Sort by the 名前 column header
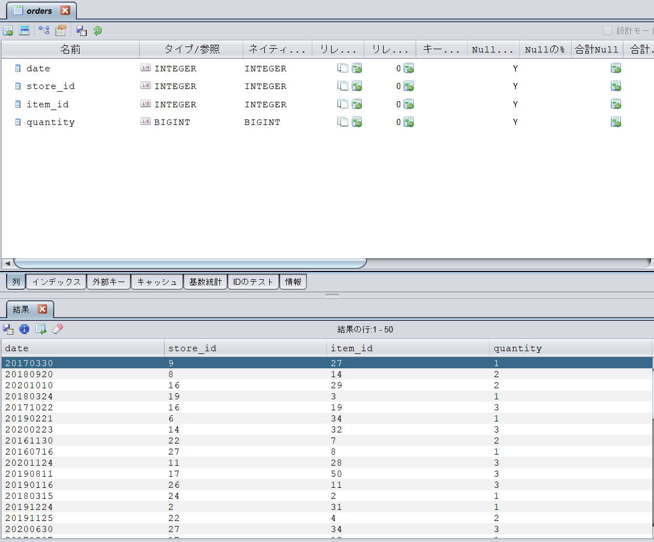Image resolution: width=654 pixels, height=542 pixels. pos(71,49)
